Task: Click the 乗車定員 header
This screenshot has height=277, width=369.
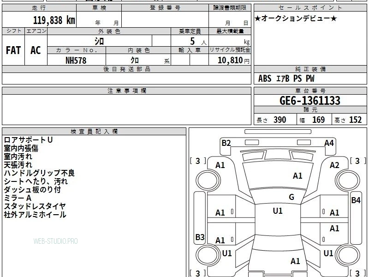Action: pos(190,31)
